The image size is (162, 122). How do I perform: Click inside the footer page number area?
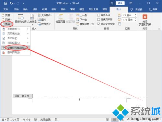79,100
